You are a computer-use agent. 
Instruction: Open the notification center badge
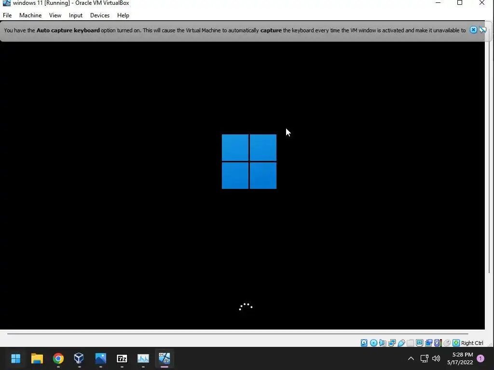tap(480, 358)
